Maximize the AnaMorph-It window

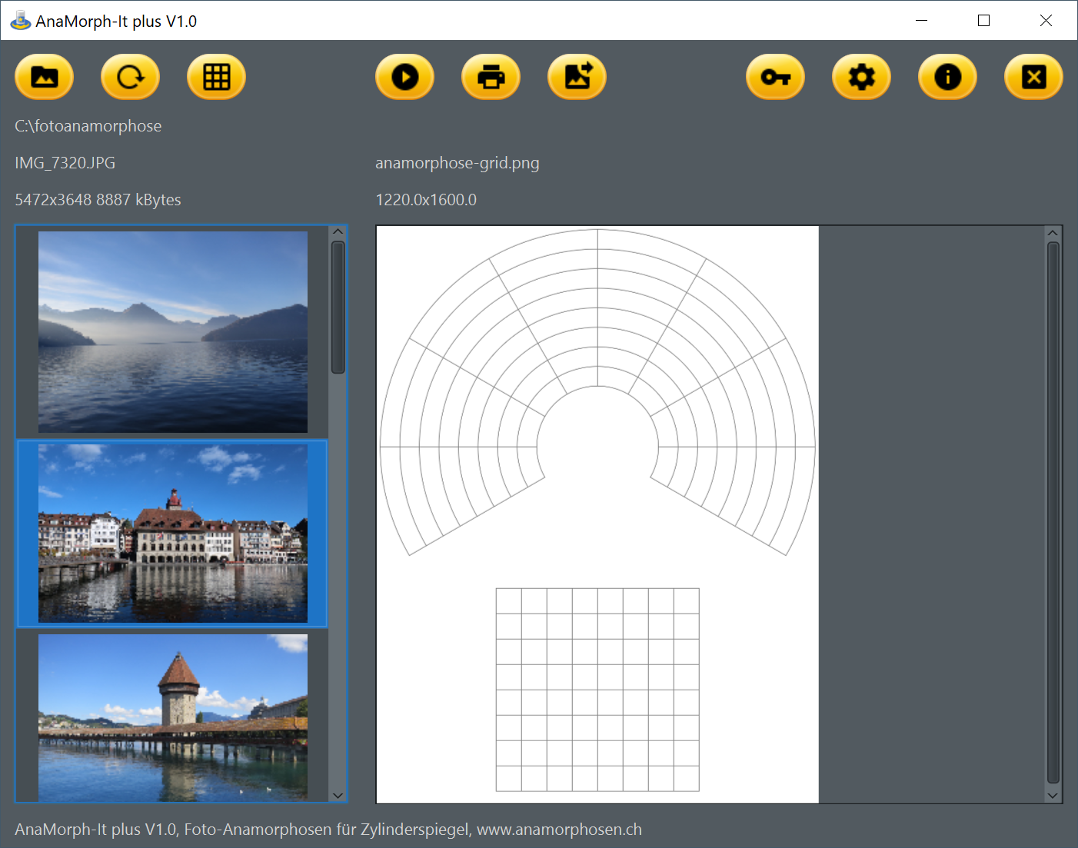coord(983,21)
